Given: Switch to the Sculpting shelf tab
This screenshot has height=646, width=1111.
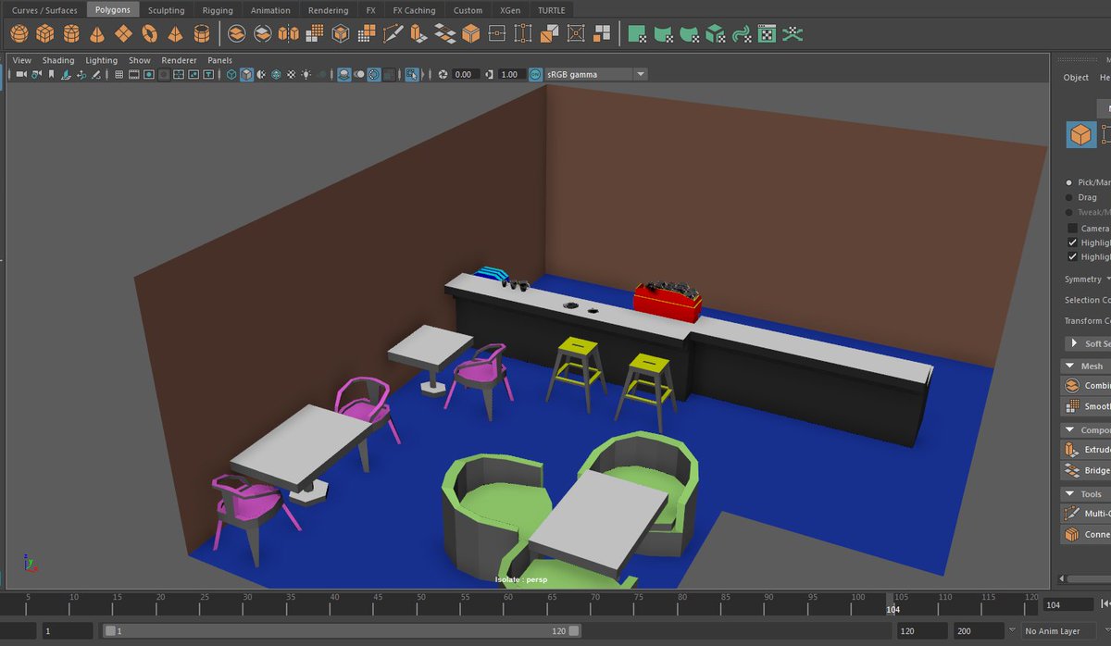Looking at the screenshot, I should point(167,10).
